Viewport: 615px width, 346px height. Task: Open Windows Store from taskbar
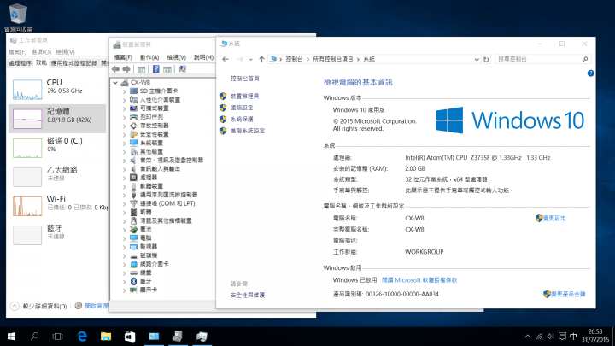click(130, 337)
